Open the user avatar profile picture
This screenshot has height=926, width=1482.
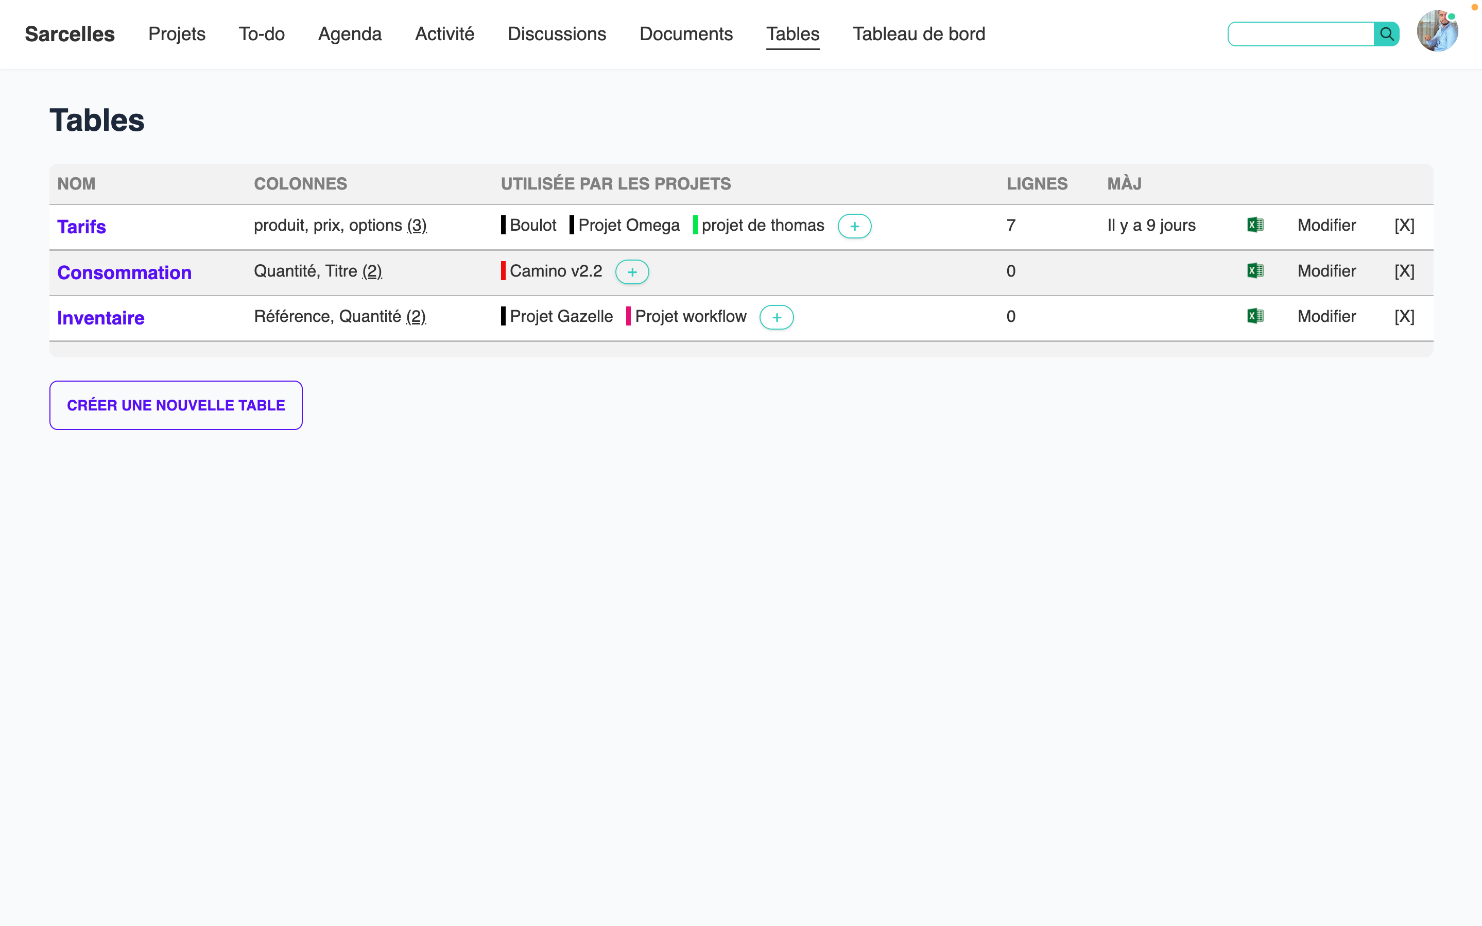1436,32
